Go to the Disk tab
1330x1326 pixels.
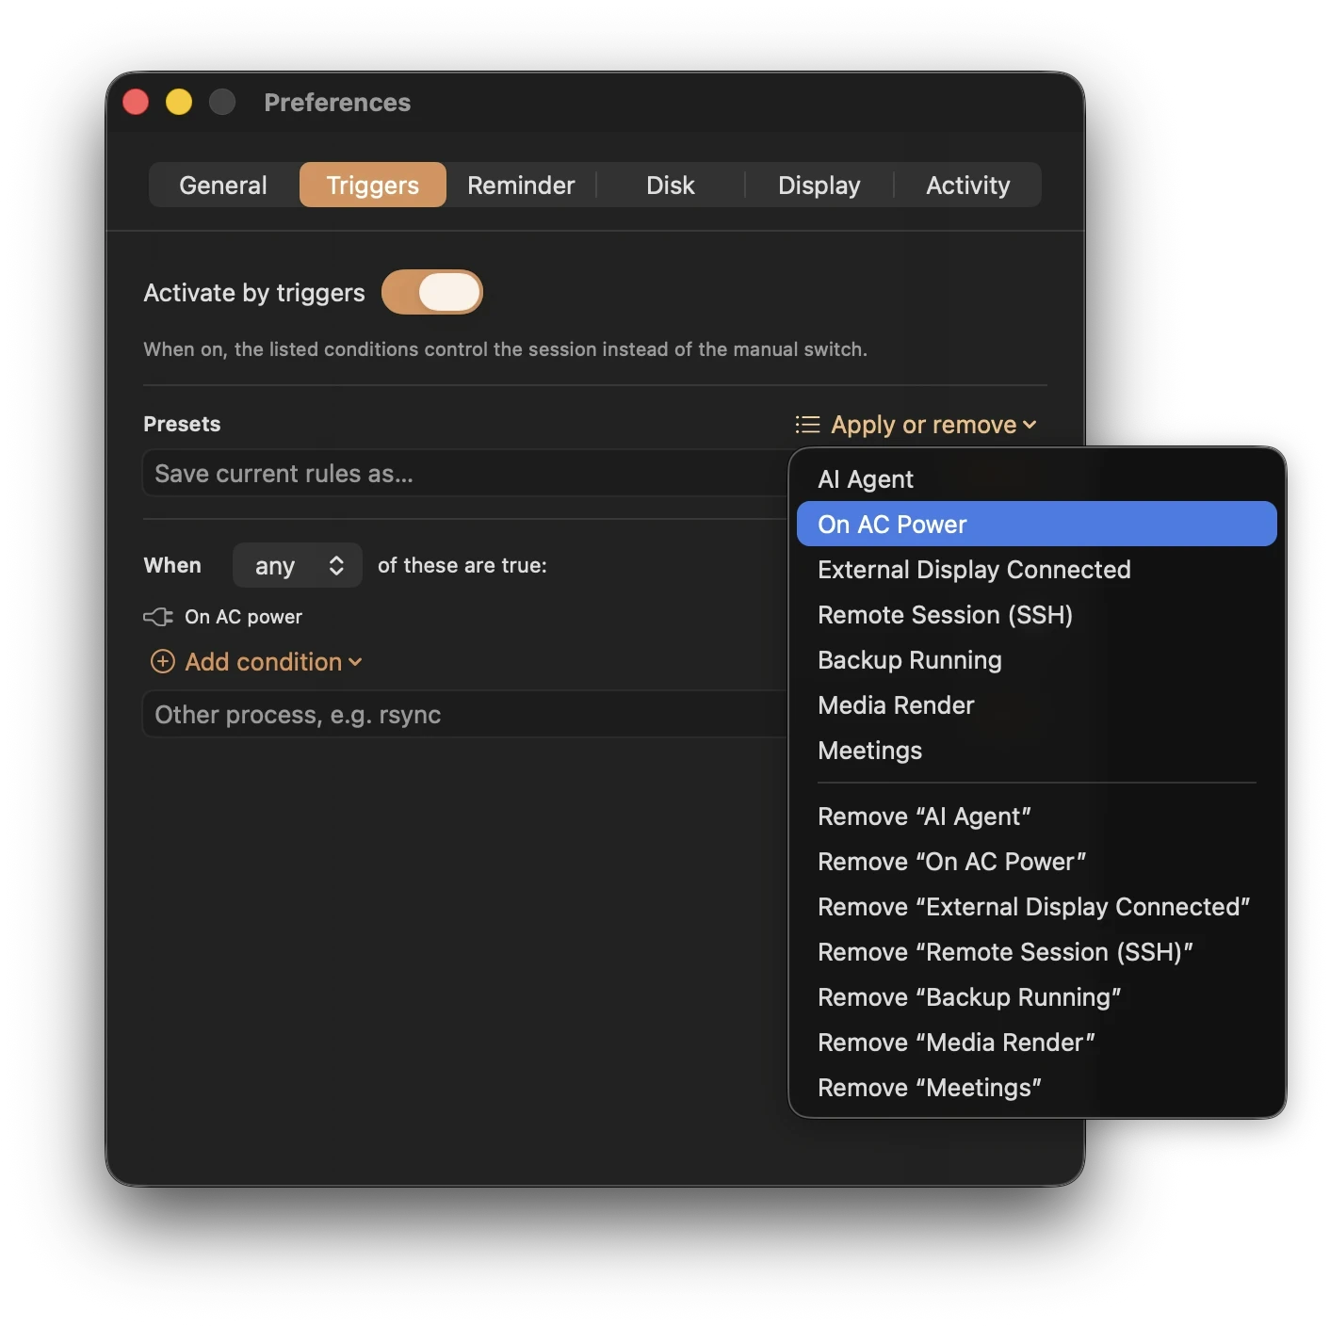(671, 185)
